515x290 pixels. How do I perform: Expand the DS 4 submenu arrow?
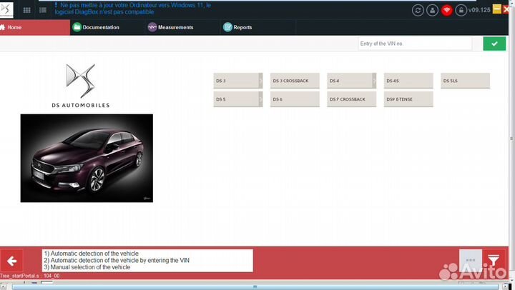point(374,81)
